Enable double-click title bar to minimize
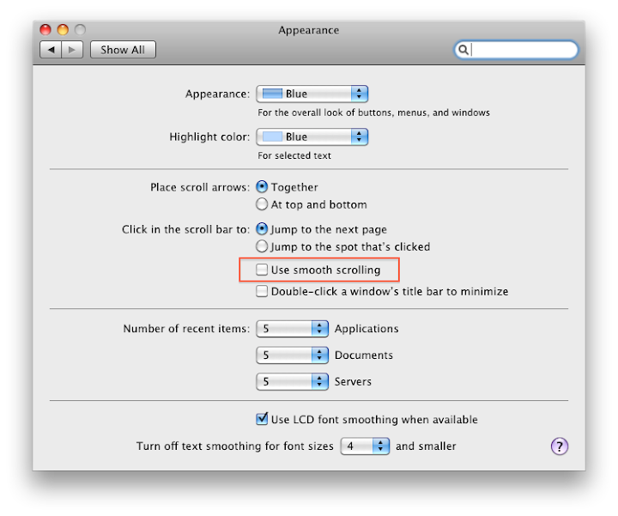 262,291
